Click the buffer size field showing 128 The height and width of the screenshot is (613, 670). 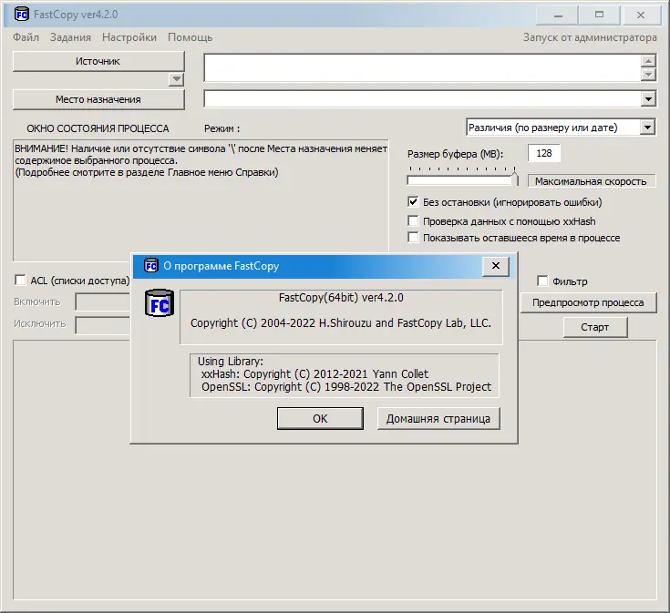[544, 153]
